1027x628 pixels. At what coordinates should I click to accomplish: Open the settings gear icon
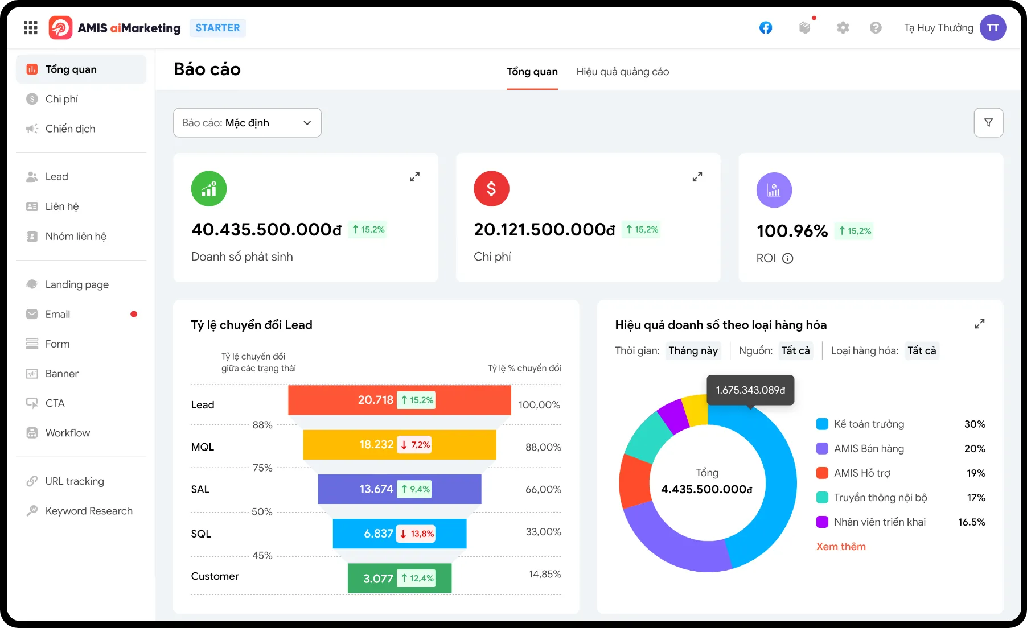point(843,28)
